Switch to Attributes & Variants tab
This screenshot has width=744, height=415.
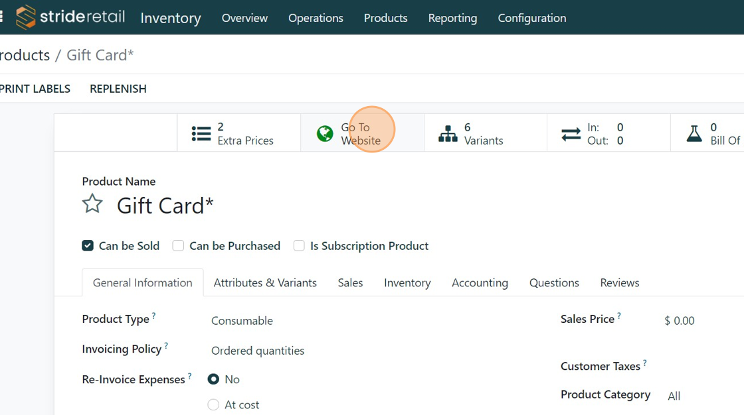pyautogui.click(x=265, y=282)
